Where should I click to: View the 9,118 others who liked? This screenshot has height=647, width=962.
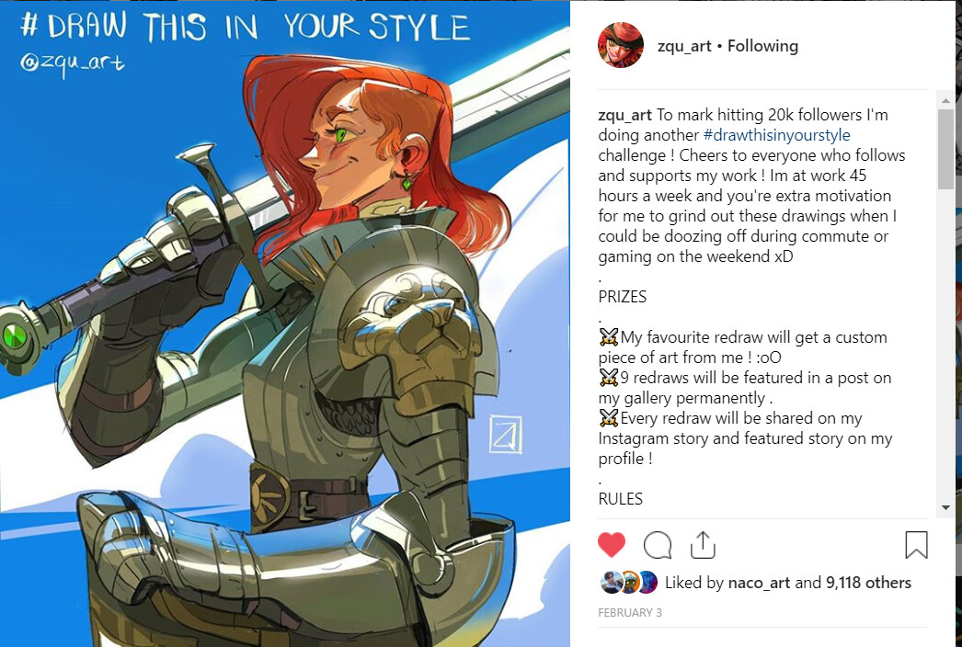coord(868,583)
